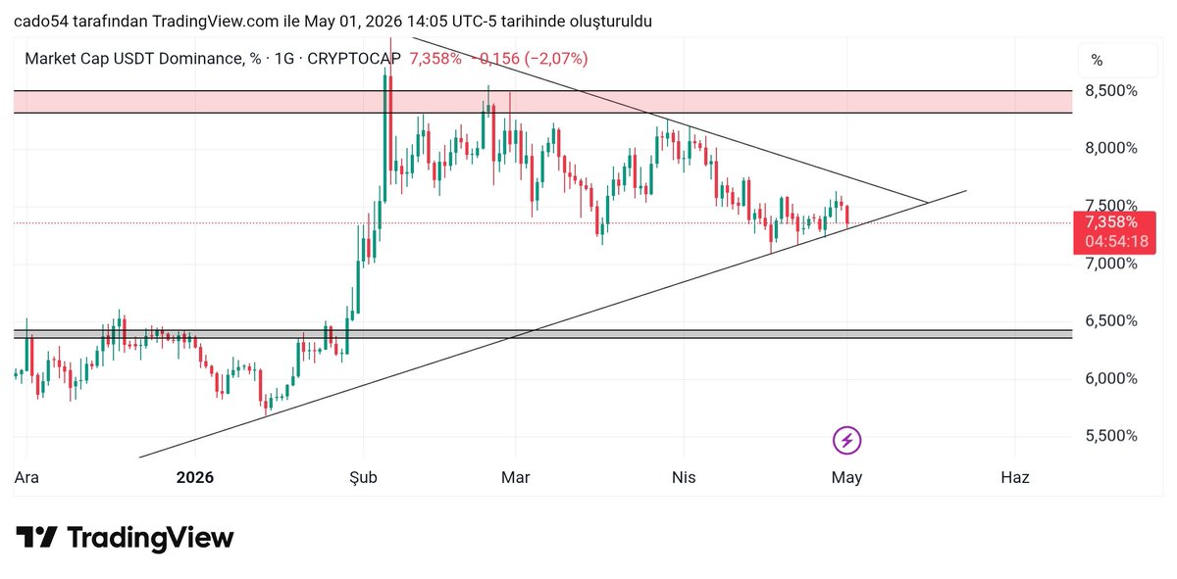Click the Nis month label on time axis
This screenshot has width=1177, height=579.
(x=683, y=478)
